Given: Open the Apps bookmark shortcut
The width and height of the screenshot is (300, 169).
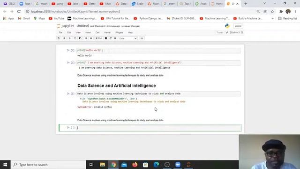Looking at the screenshot, I should (x=8, y=18).
